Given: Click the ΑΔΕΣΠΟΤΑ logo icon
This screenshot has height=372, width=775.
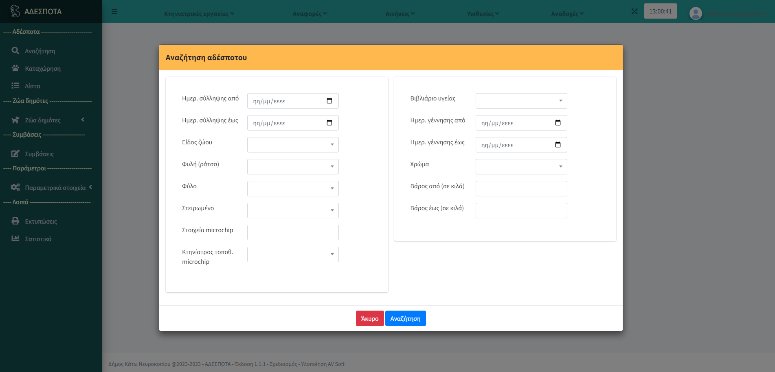Looking at the screenshot, I should click(15, 11).
